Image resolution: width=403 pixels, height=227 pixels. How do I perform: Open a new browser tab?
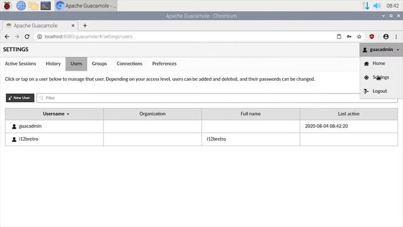tap(85, 25)
